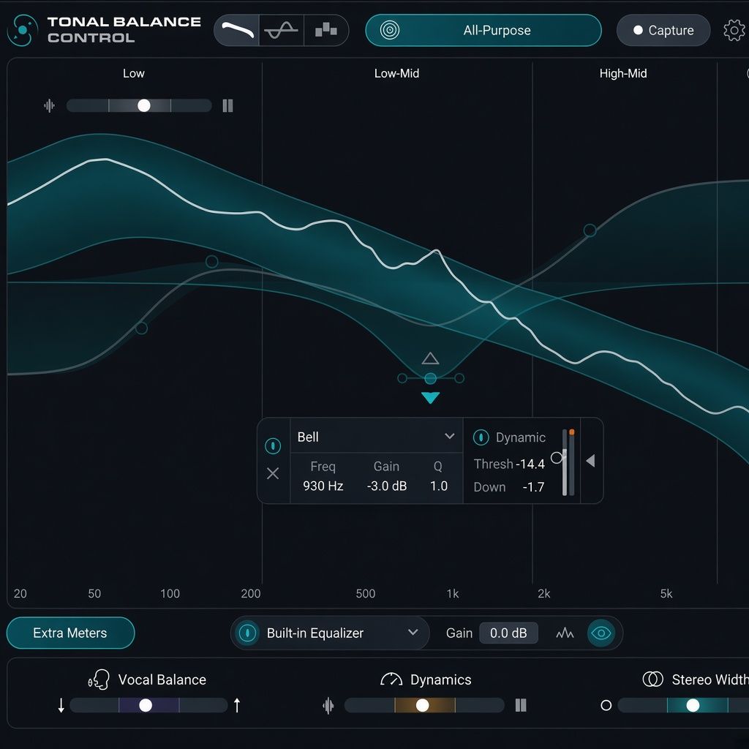Click the Stereo Width overlapping circles icon

(x=653, y=679)
